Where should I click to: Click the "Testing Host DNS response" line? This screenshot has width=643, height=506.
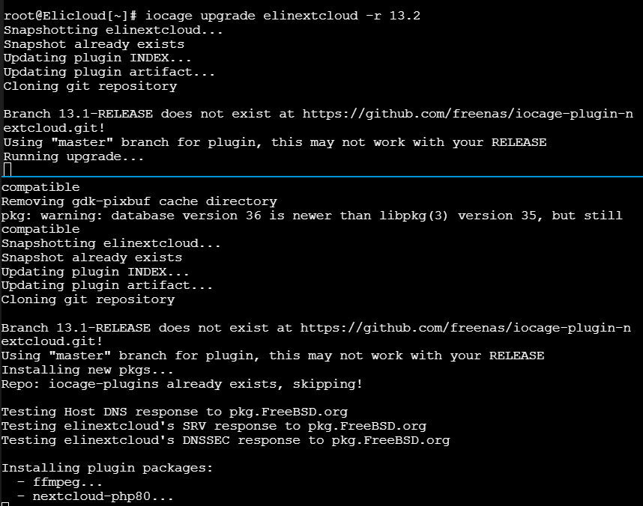tap(174, 412)
